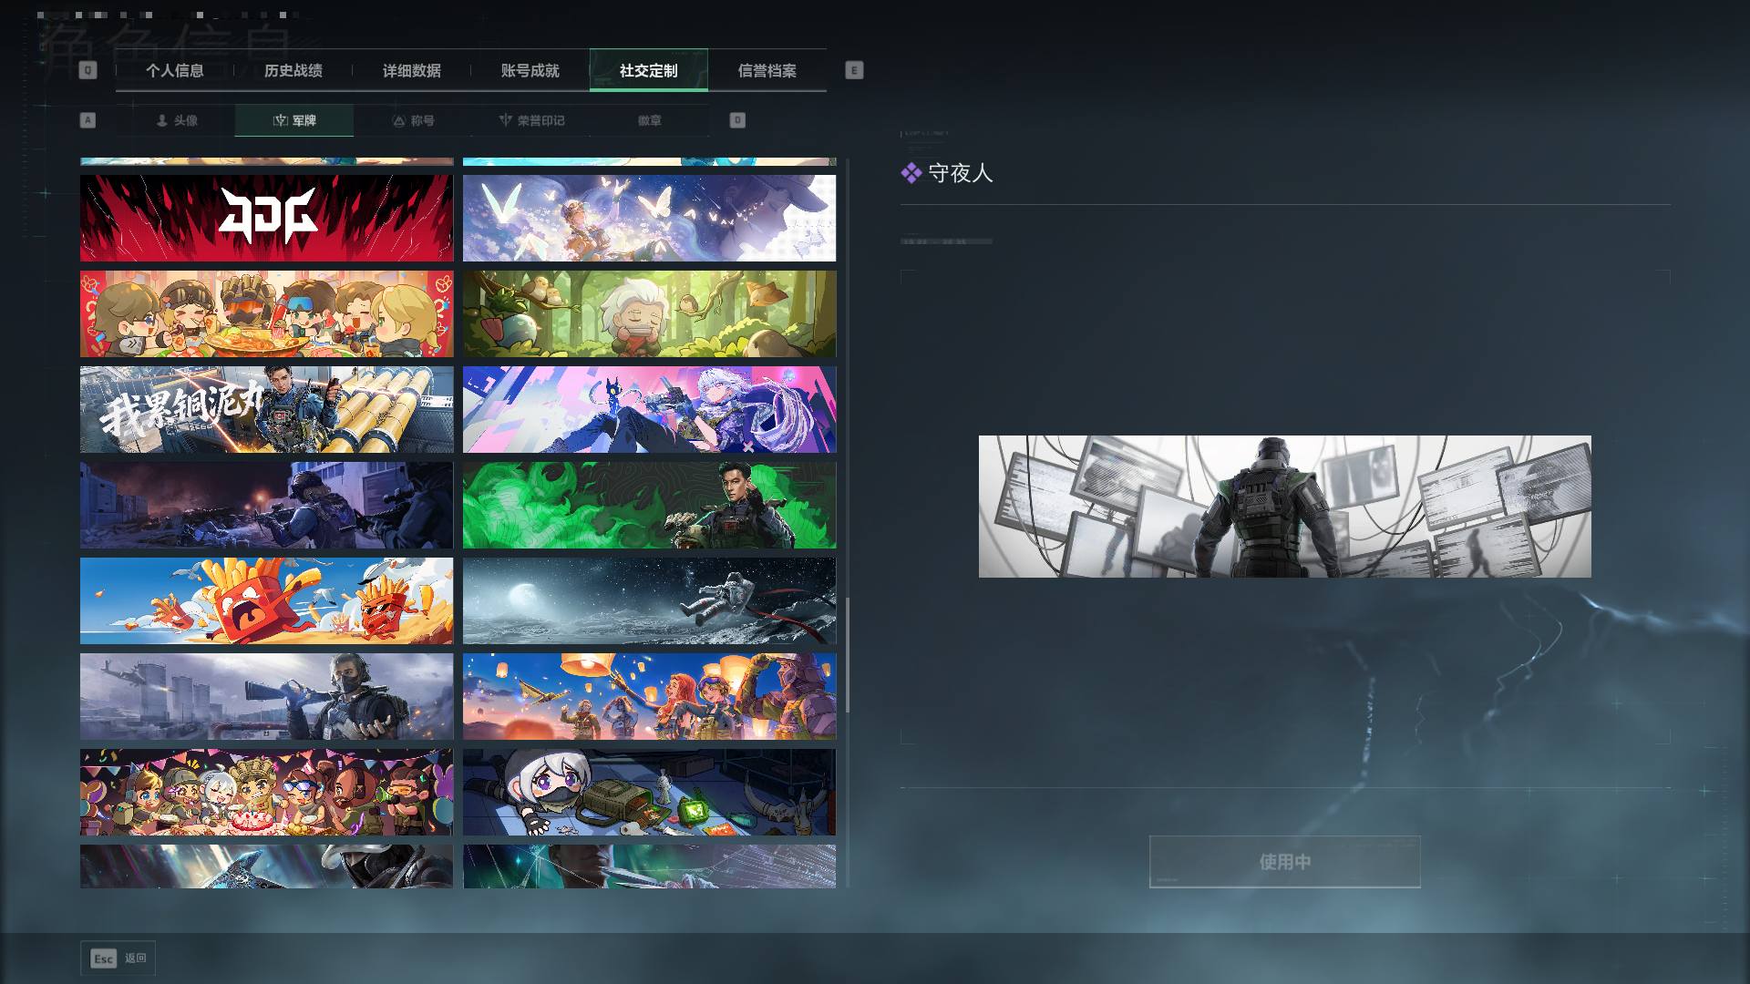Click the E next-tab key icon
The image size is (1750, 984).
click(x=854, y=70)
